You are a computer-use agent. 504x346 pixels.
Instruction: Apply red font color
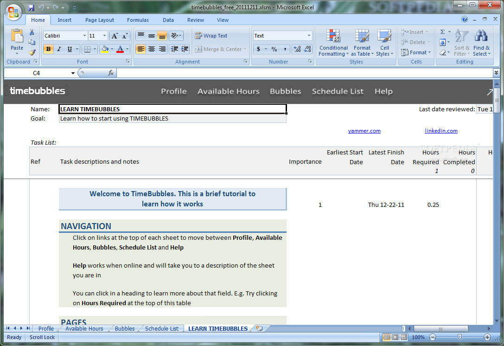tap(120, 49)
